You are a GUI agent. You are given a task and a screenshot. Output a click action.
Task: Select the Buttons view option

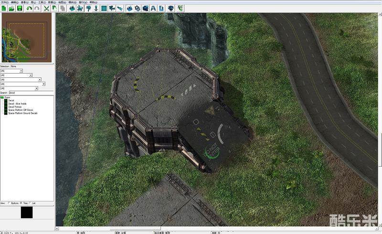[10, 203]
